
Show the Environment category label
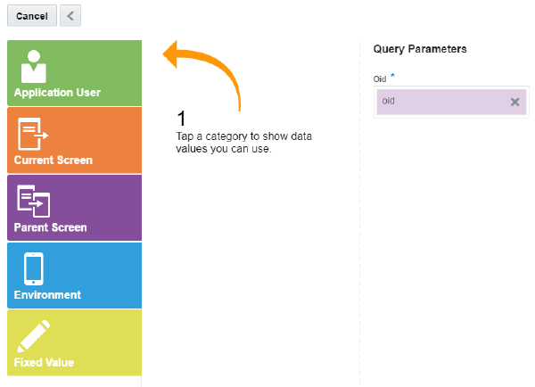pos(47,295)
